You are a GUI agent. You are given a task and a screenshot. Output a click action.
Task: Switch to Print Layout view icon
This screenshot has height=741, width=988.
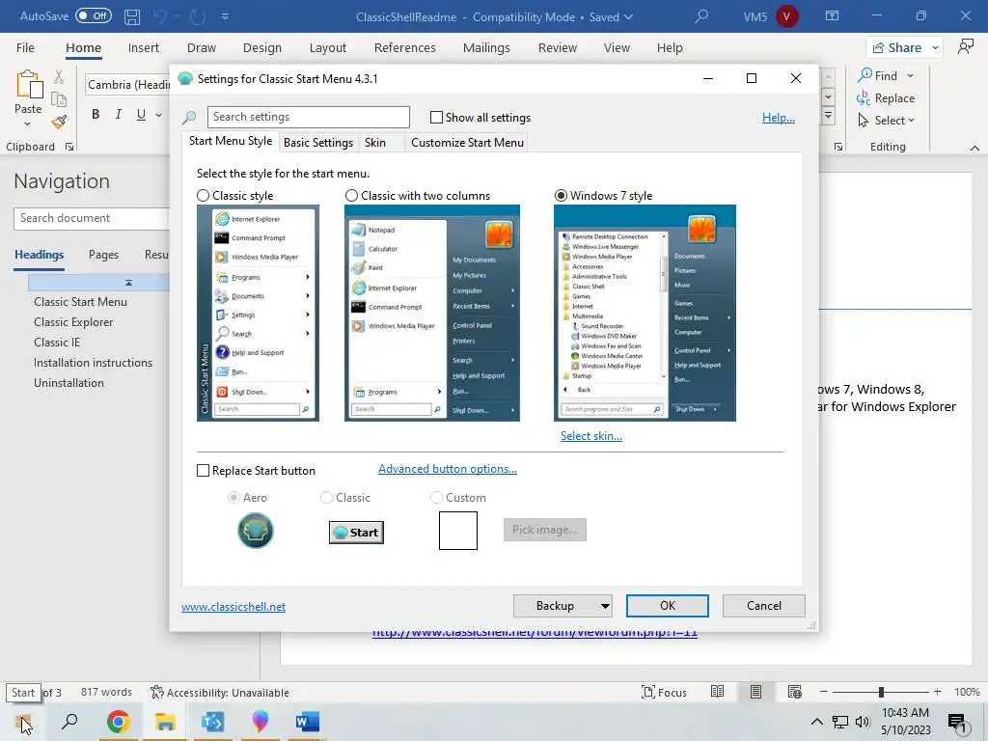click(x=755, y=692)
